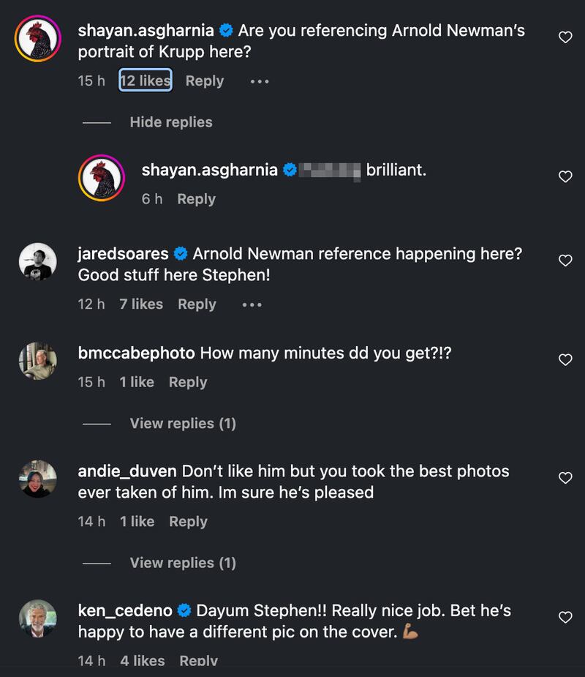Open the '12 likes' list on shayan's comment
This screenshot has width=585, height=677.
[x=145, y=81]
